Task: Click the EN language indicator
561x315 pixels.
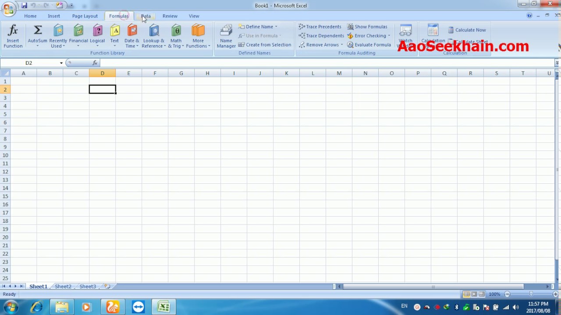Action: click(404, 306)
